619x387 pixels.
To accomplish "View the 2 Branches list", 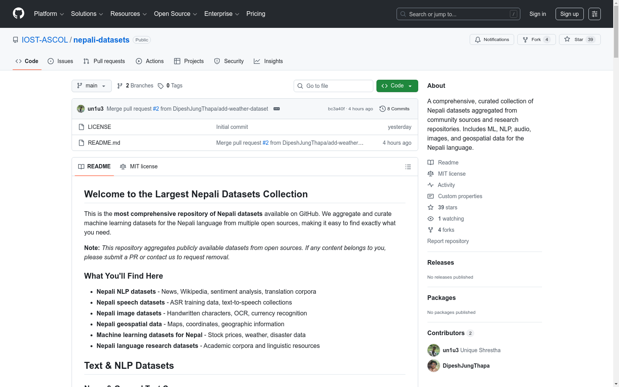I will 135,86.
